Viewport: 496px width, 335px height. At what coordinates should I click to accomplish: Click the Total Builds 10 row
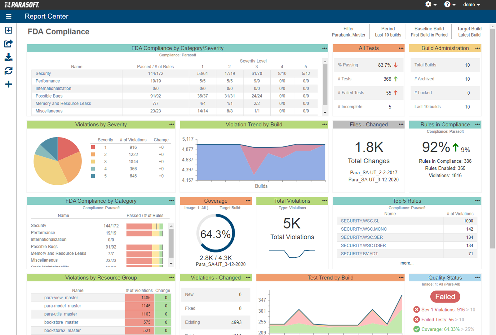click(445, 65)
